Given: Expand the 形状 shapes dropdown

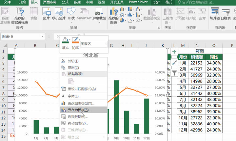Looking at the screenshot, I should (x=71, y=14).
